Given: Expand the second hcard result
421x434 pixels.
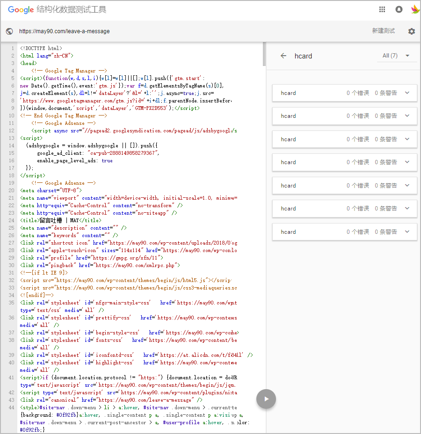Looking at the screenshot, I should (407, 116).
